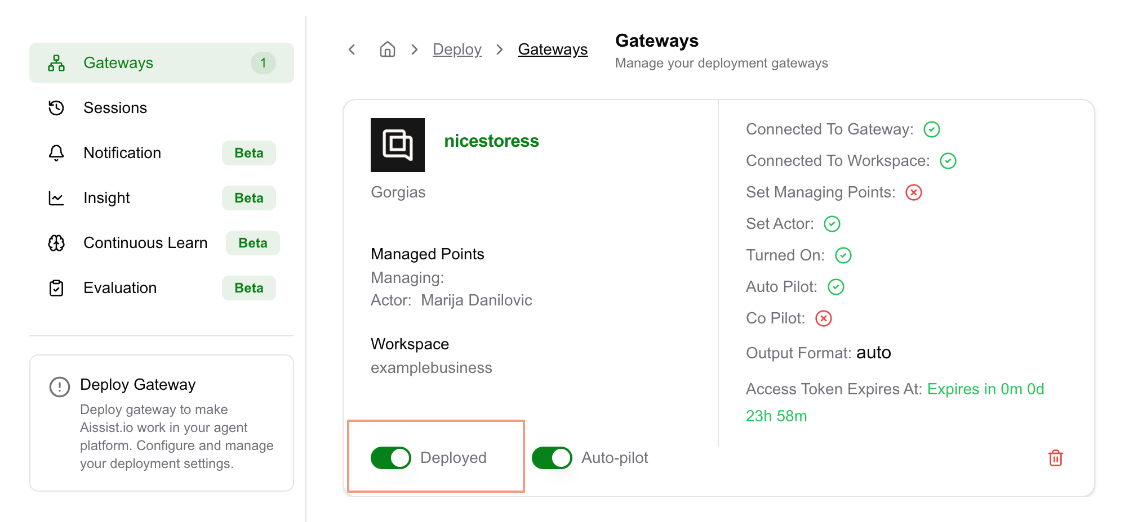Open the nicestoress gateway name link
The width and height of the screenshot is (1129, 522).
point(491,141)
